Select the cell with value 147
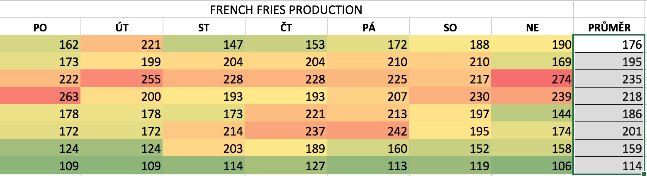Viewport: 647px width, 176px height. coord(204,44)
